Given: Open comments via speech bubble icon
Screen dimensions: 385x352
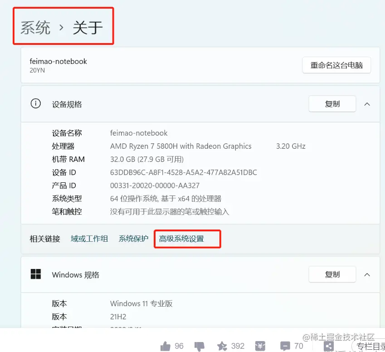Looking at the screenshot, I should 285,347.
